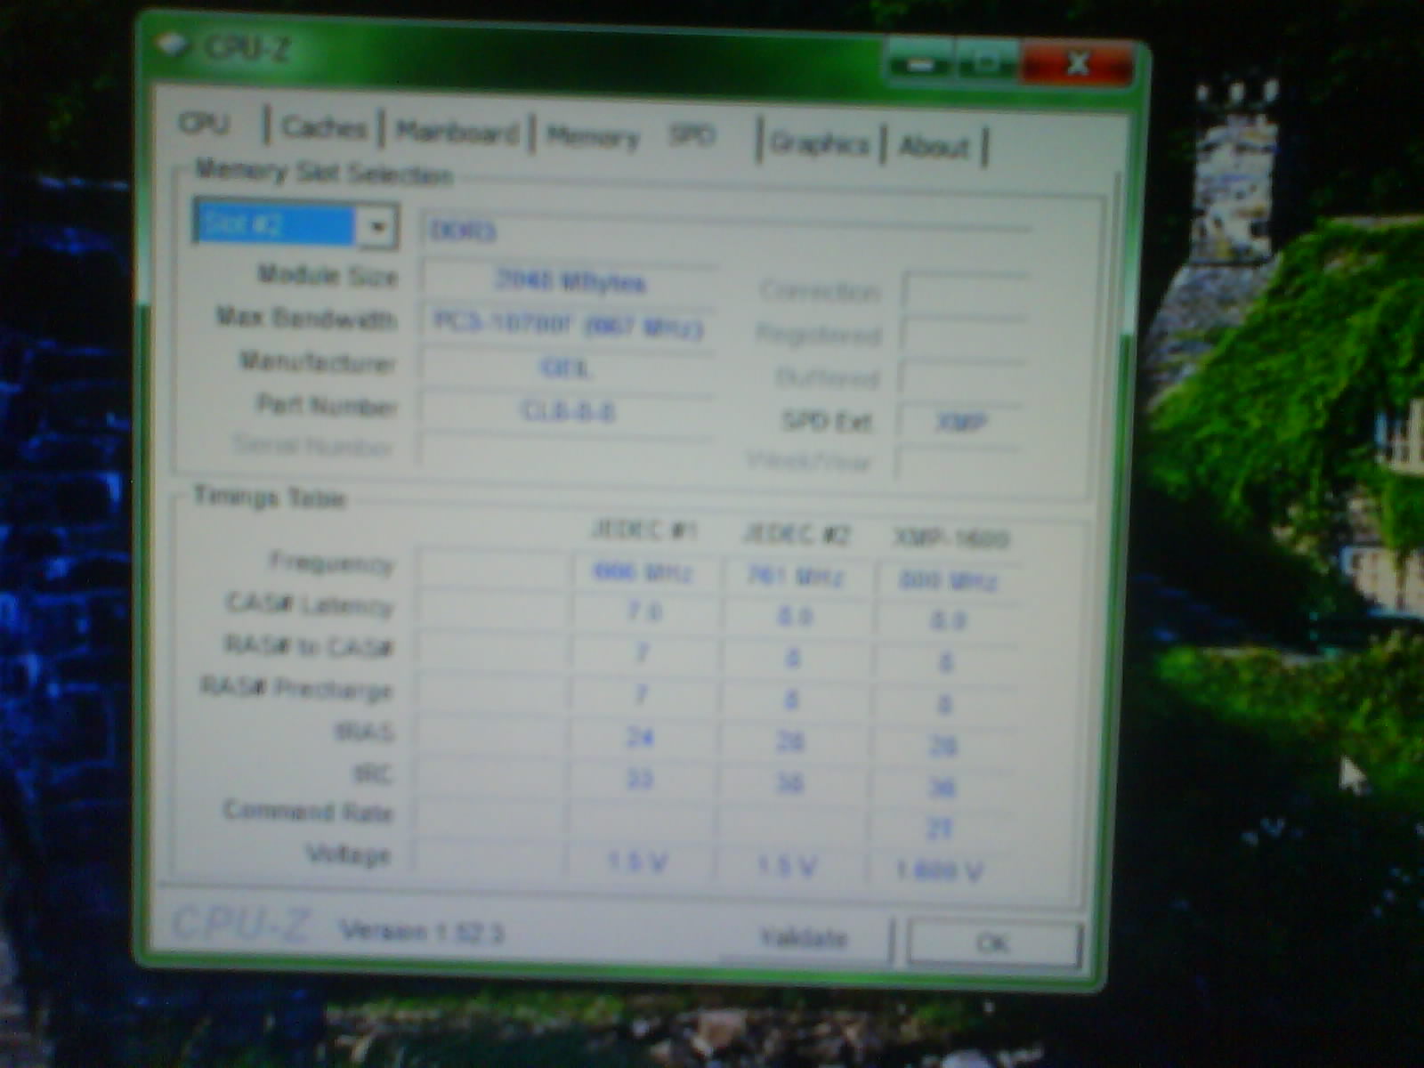1424x1068 pixels.
Task: Click the Manufacturer value field
Action: [566, 368]
